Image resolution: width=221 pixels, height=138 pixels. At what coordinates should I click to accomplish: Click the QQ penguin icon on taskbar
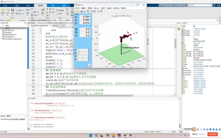pos(131,135)
